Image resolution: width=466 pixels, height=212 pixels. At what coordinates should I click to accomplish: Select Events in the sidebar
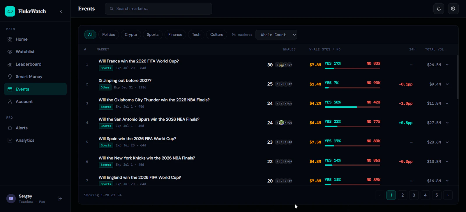(x=35, y=89)
